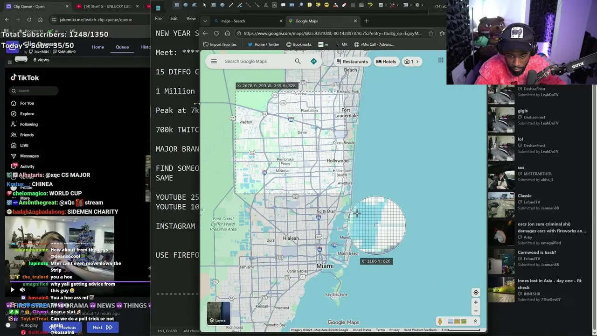
Task: Select the eraser annotation tool
Action: pos(344,5)
